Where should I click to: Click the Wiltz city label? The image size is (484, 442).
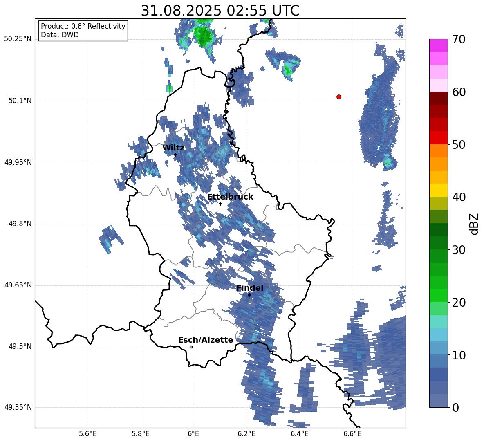pos(173,148)
